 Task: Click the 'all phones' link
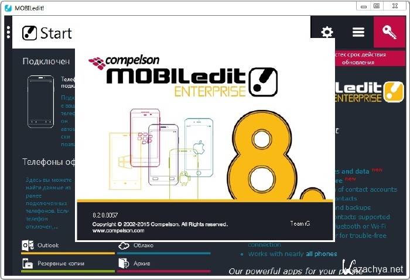321,254
